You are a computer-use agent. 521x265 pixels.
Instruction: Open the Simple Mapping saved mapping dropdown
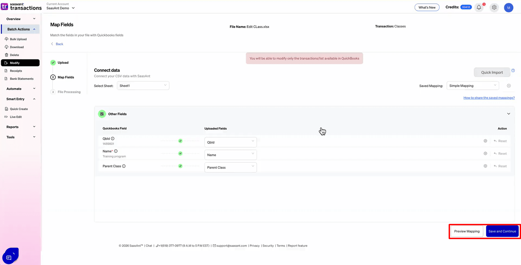[473, 85]
